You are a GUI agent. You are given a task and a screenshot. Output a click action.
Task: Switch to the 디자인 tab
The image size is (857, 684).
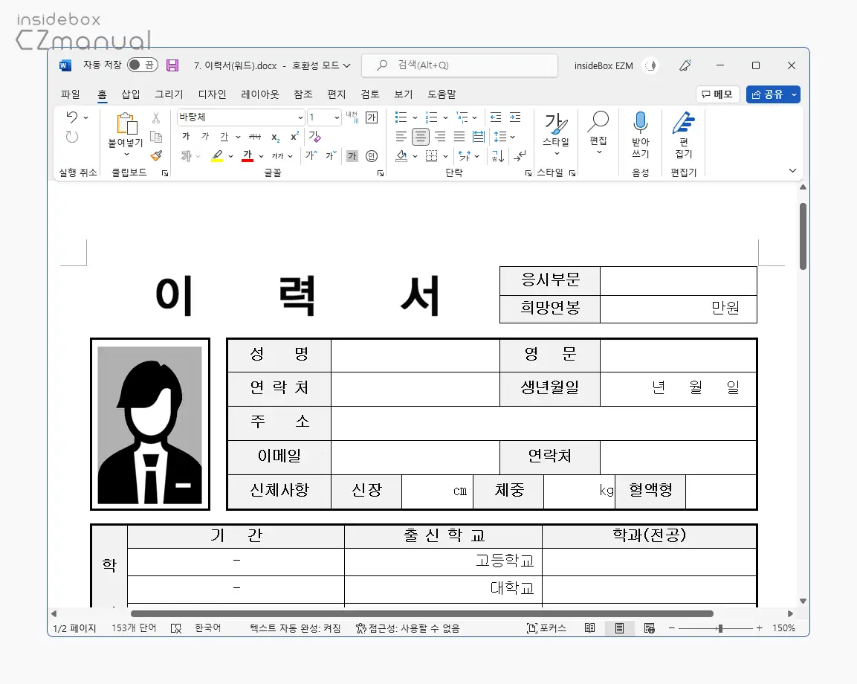coord(212,94)
